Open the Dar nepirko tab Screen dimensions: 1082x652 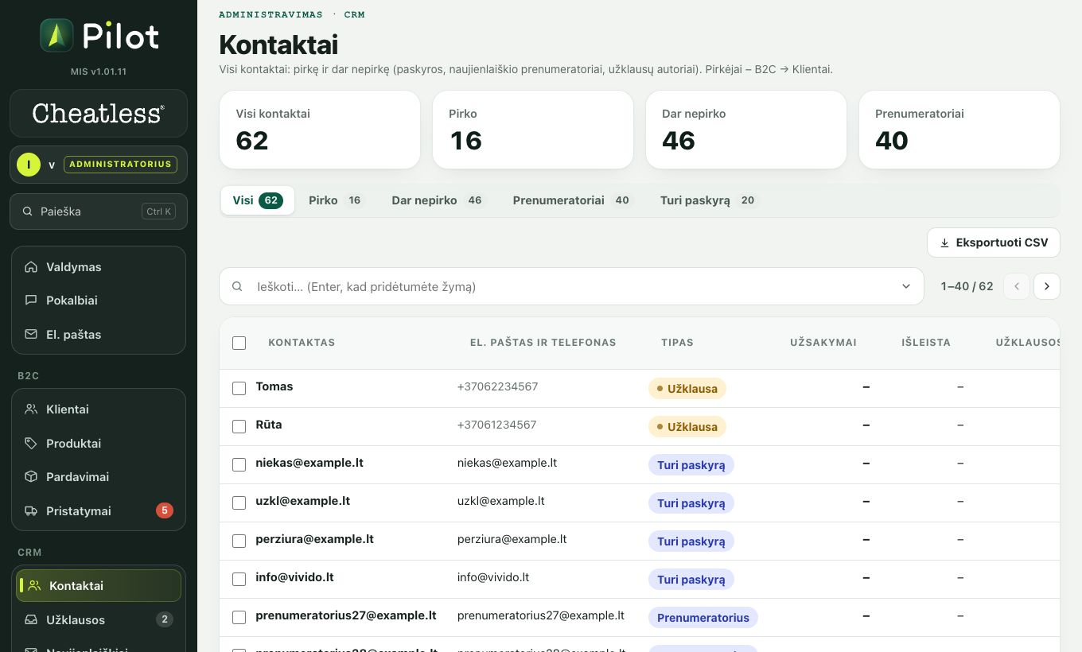437,200
